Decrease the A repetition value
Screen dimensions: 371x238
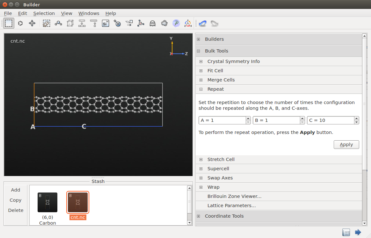pyautogui.click(x=248, y=122)
